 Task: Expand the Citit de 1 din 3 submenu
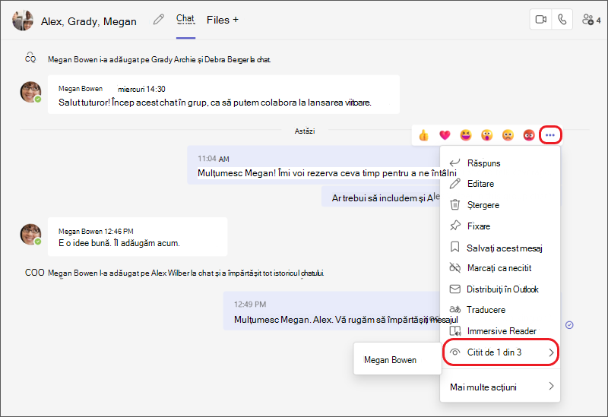(x=501, y=352)
